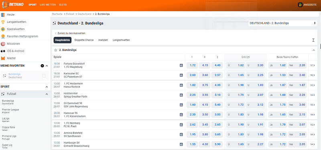Bet on draw 3.60 for Karlsruher SC

point(205,75)
